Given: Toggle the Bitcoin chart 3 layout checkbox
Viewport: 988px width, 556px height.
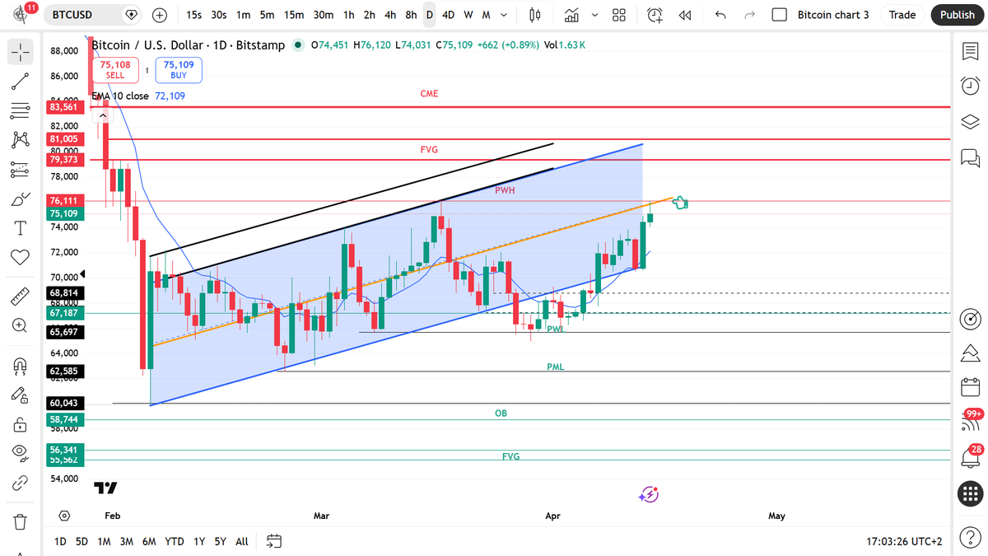Looking at the screenshot, I should click(781, 15).
